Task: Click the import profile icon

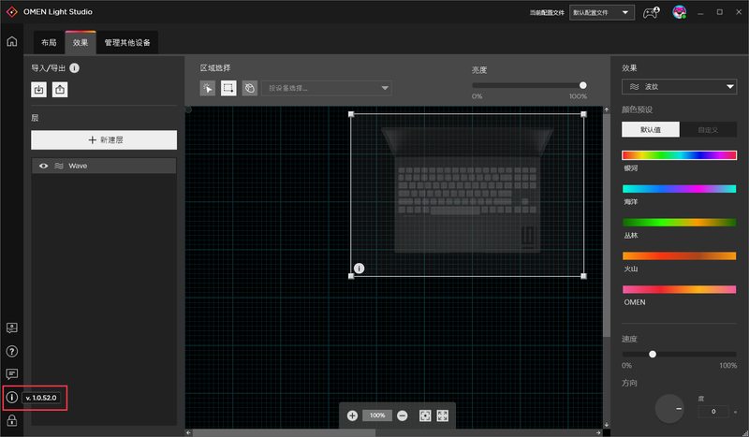Action: (x=38, y=90)
